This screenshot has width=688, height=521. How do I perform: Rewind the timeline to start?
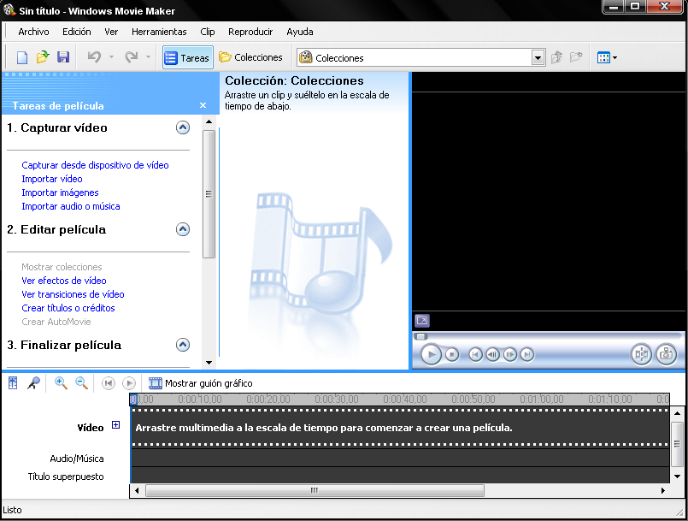pyautogui.click(x=109, y=383)
